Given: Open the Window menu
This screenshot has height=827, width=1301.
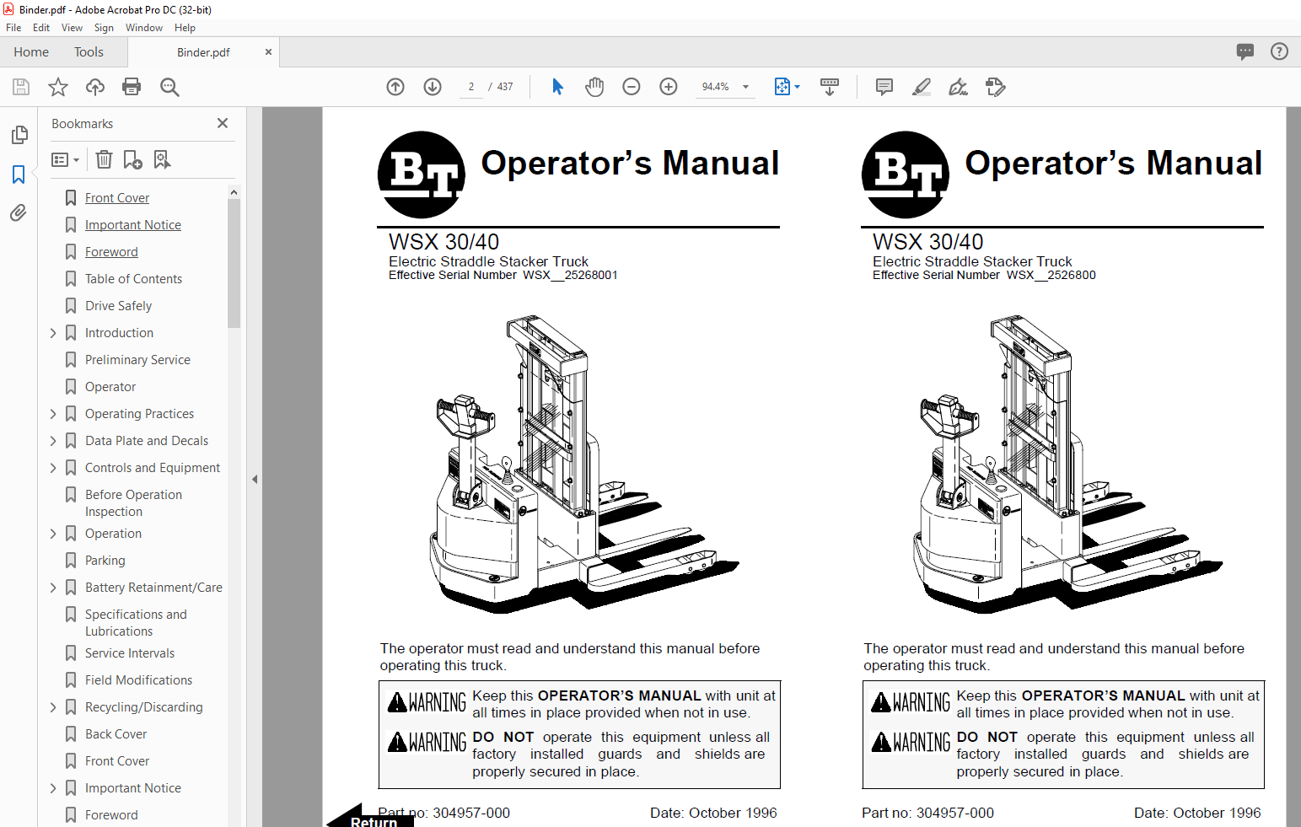Looking at the screenshot, I should (x=144, y=28).
